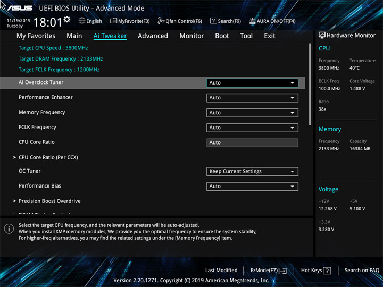Click the AURA light bulb icon
The width and height of the screenshot is (383, 287).
coord(252,21)
